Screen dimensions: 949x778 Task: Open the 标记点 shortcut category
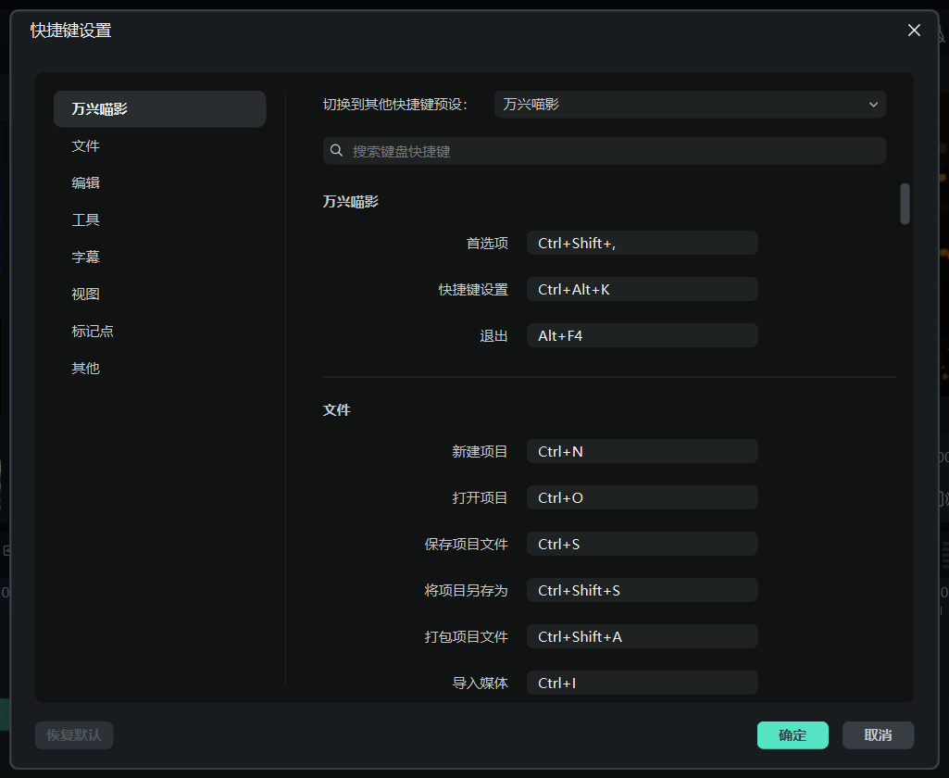point(93,332)
